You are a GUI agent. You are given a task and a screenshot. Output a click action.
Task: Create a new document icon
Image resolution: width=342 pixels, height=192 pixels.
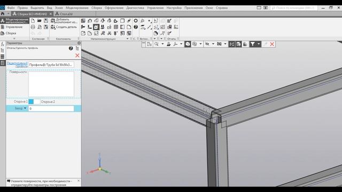33,21
